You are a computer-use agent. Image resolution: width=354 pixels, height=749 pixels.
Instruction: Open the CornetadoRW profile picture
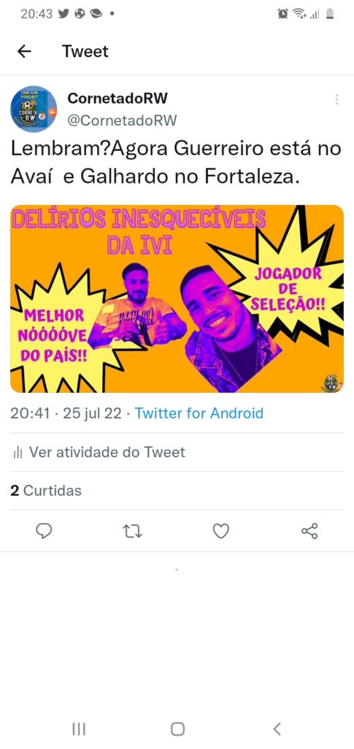point(34,109)
